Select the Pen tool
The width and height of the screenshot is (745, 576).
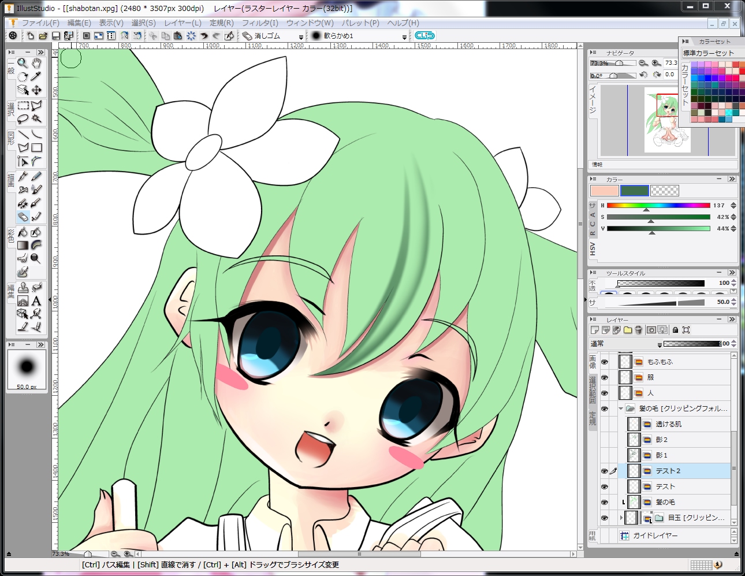click(23, 176)
